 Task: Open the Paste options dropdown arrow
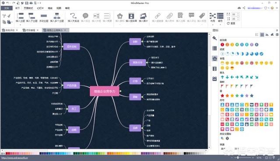tap(12, 22)
